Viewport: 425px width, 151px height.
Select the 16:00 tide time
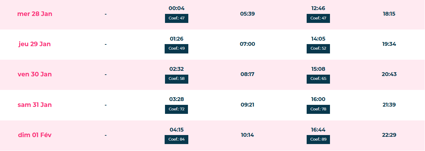pyautogui.click(x=318, y=99)
